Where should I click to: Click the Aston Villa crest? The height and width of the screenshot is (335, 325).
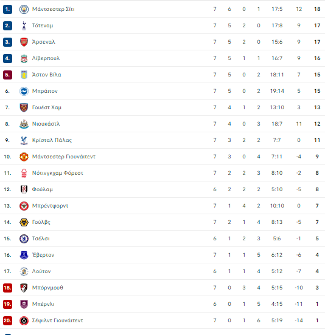coord(24,75)
